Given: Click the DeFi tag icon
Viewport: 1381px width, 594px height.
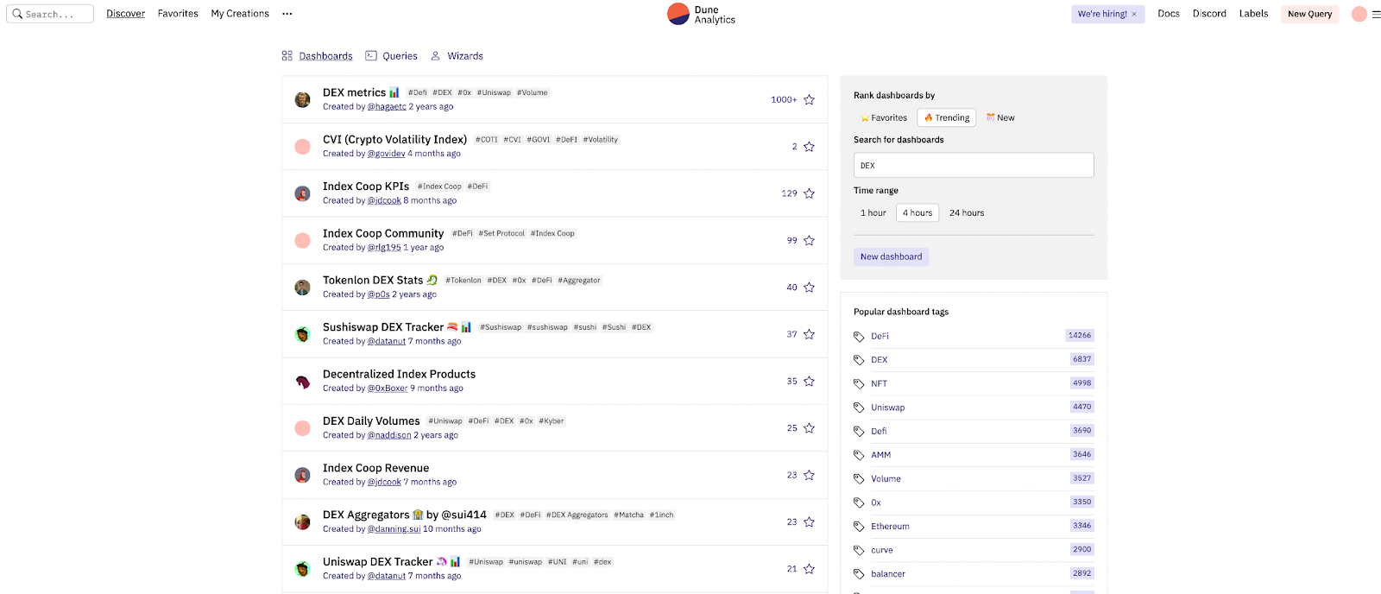Looking at the screenshot, I should pos(859,337).
